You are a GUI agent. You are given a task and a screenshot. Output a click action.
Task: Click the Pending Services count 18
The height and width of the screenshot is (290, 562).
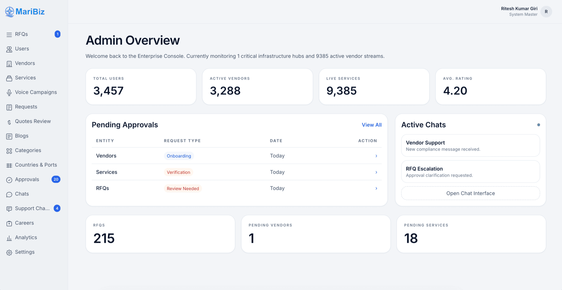pos(411,238)
